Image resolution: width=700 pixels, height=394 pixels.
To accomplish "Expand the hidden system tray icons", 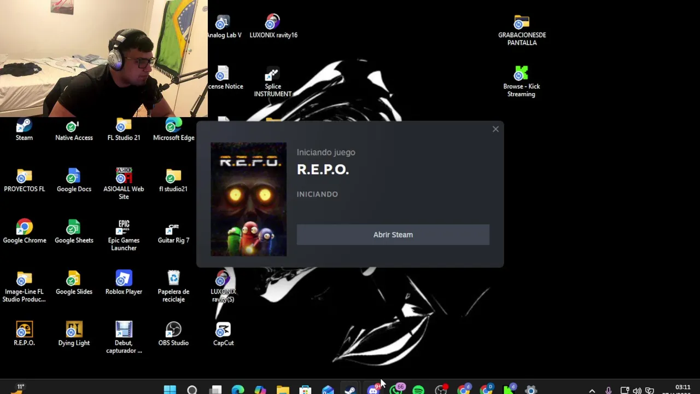I will coord(592,391).
